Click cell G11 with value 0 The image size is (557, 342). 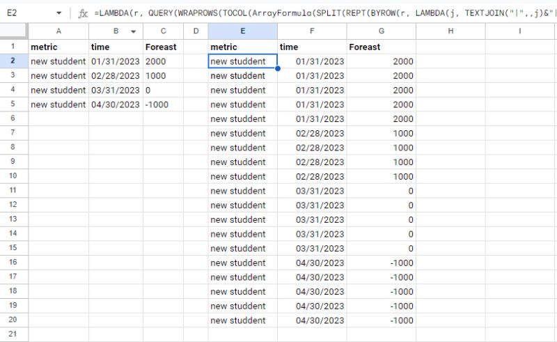(x=381, y=191)
